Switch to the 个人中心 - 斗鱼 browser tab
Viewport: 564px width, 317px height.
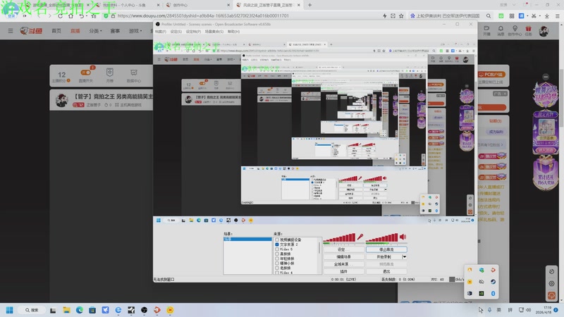[128, 5]
